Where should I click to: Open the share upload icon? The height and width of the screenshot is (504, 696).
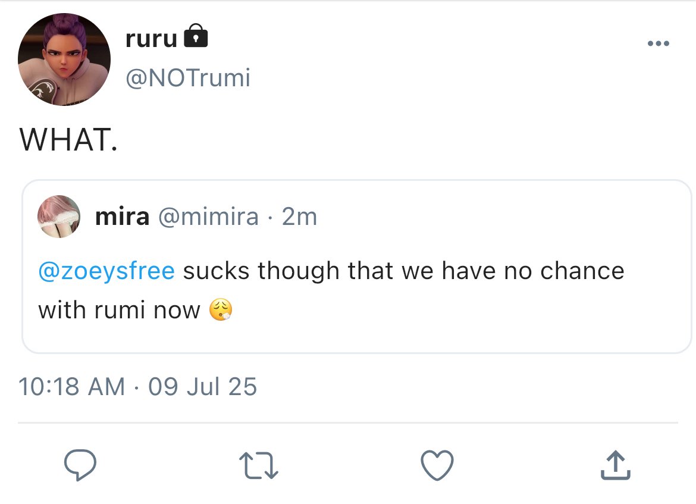click(x=615, y=465)
